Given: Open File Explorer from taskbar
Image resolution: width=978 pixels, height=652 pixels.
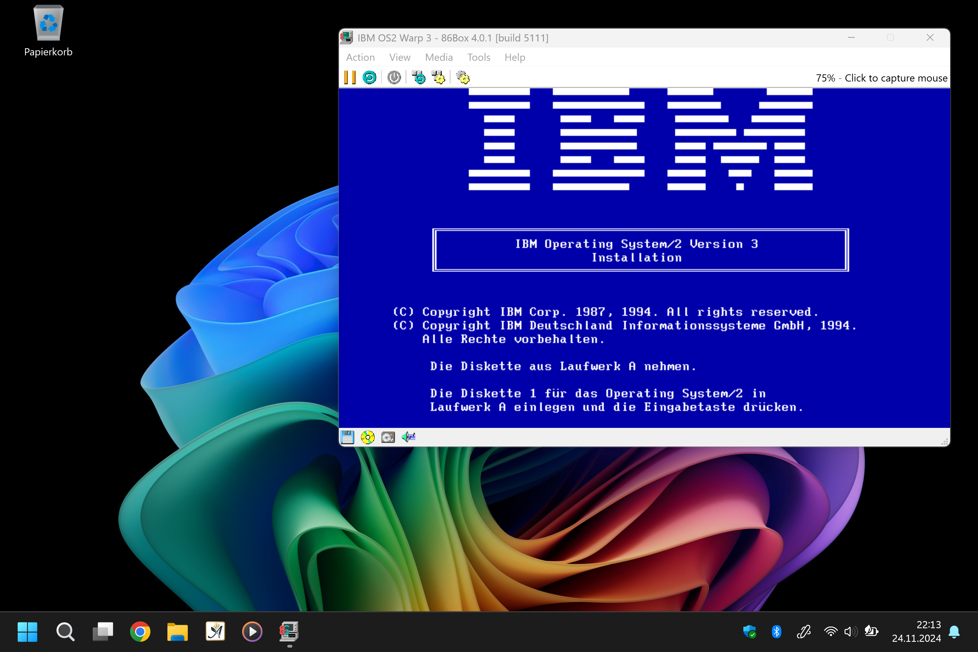Looking at the screenshot, I should [x=178, y=632].
